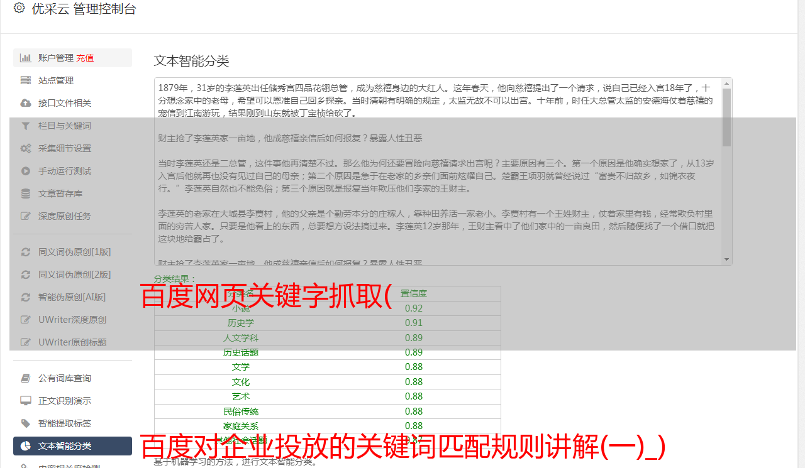
Task: Click the tag icon for 智能提取标签
Action: [26, 423]
